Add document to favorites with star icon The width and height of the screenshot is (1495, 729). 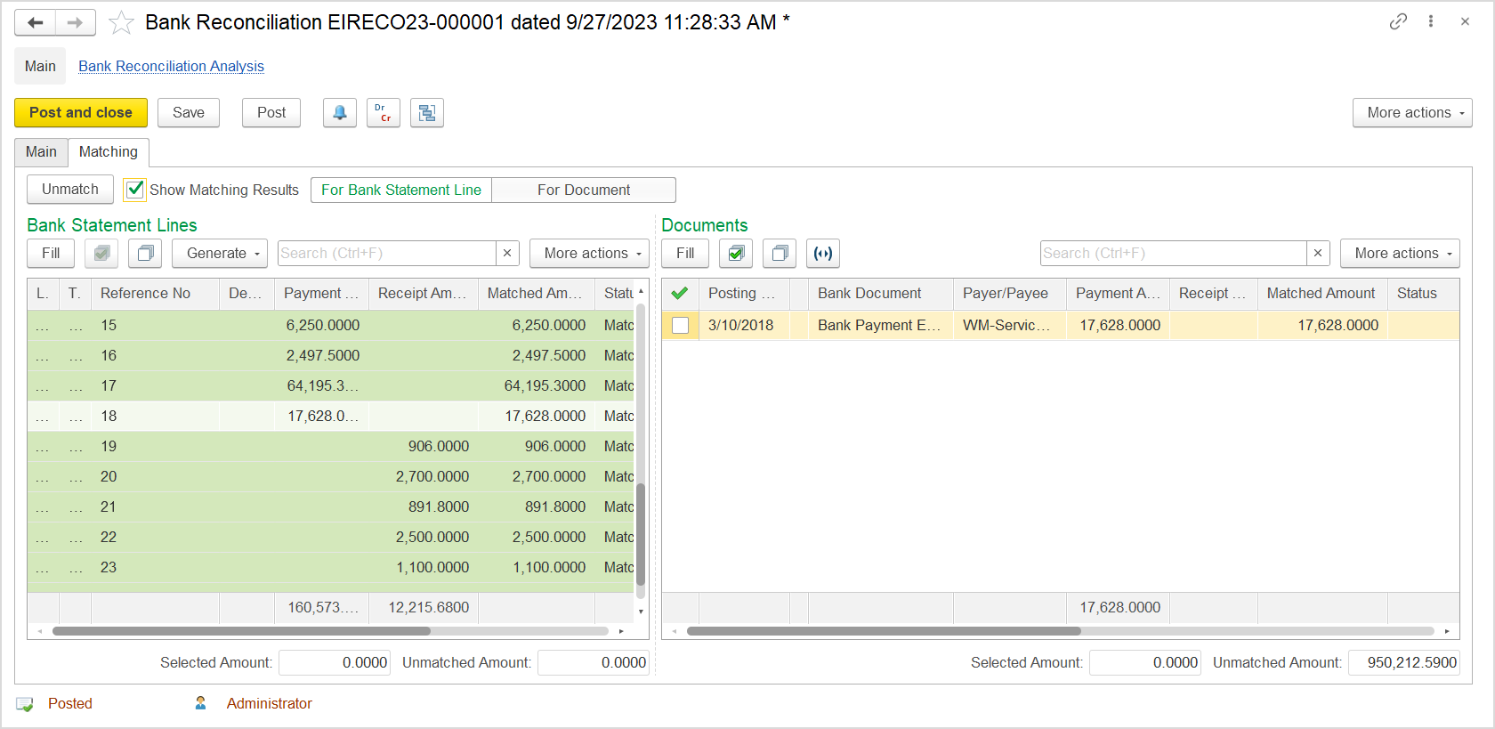pos(121,23)
